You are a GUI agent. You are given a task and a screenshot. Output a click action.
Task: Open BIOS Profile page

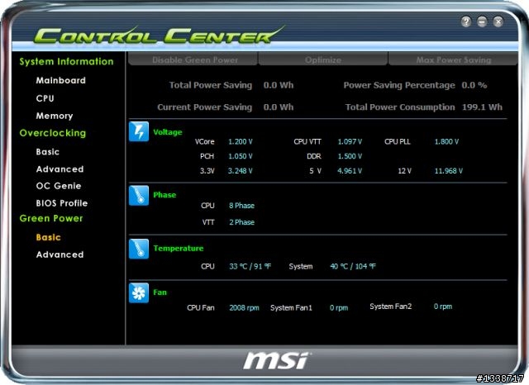[62, 203]
